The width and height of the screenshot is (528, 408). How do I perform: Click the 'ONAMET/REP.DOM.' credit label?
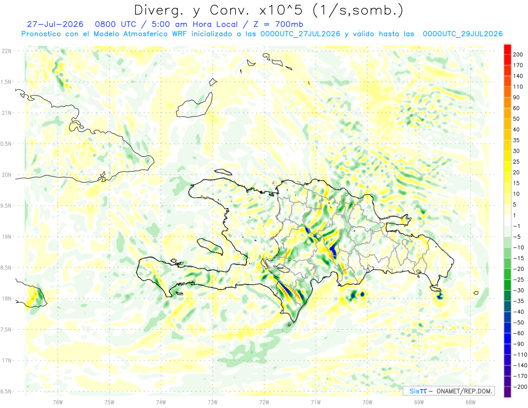click(x=464, y=391)
